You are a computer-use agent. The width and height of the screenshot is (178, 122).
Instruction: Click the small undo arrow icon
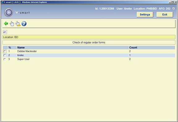click(x=5, y=32)
